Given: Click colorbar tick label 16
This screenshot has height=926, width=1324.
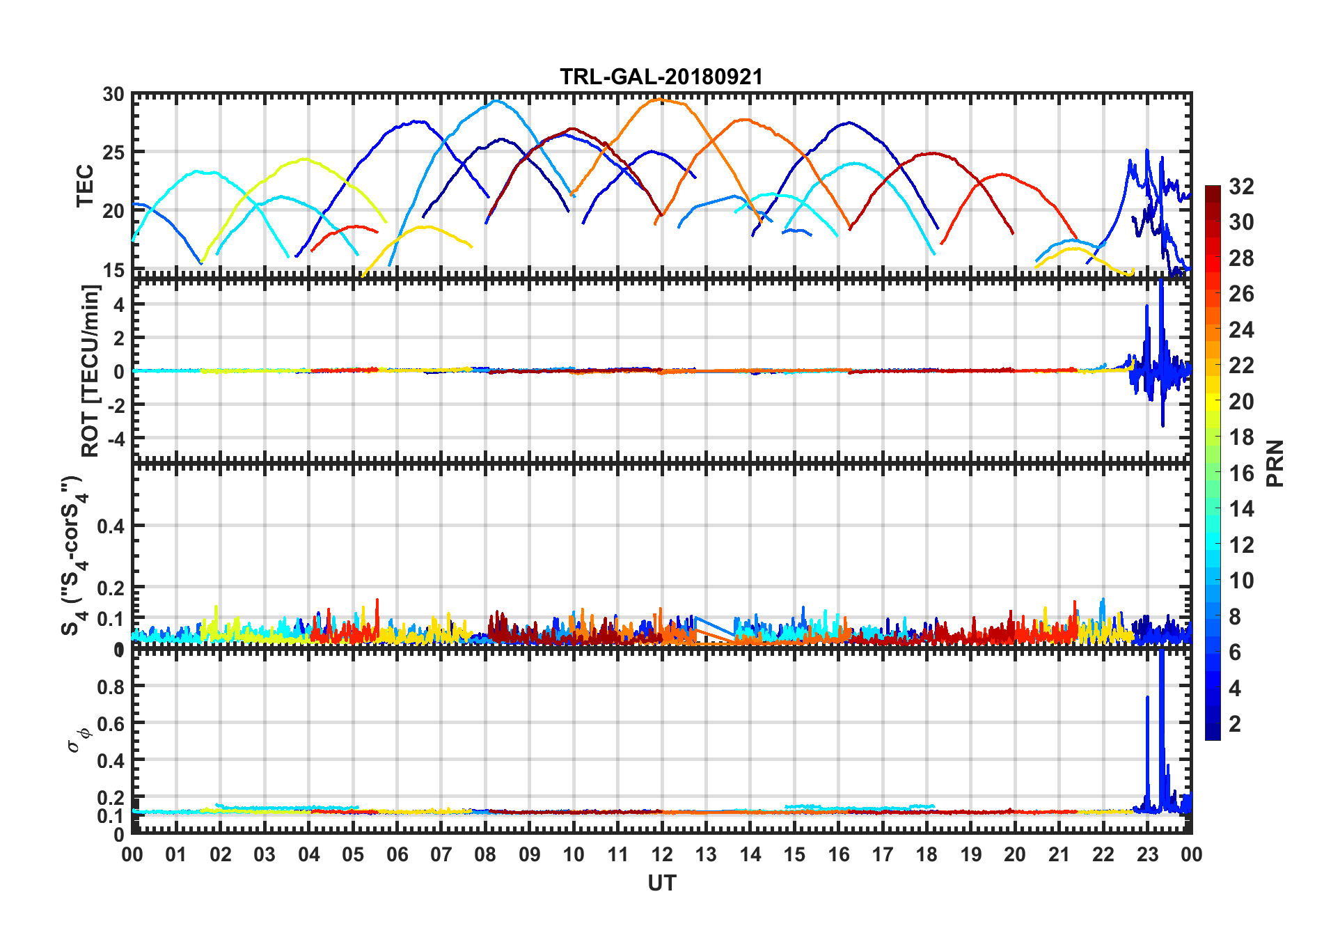Looking at the screenshot, I should 1241,473.
